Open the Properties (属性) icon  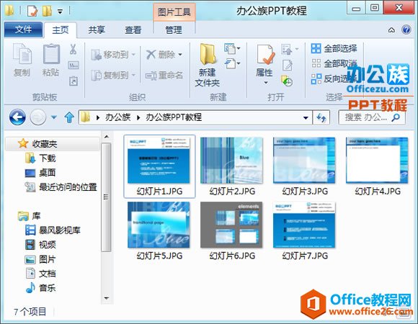pyautogui.click(x=265, y=55)
